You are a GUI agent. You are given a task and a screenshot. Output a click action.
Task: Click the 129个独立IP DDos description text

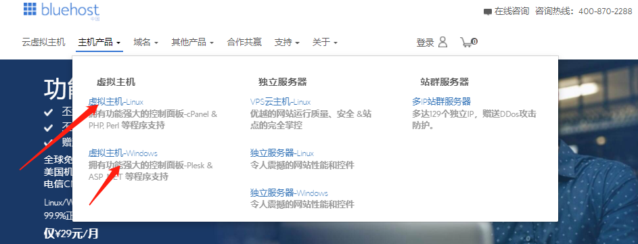(474, 120)
